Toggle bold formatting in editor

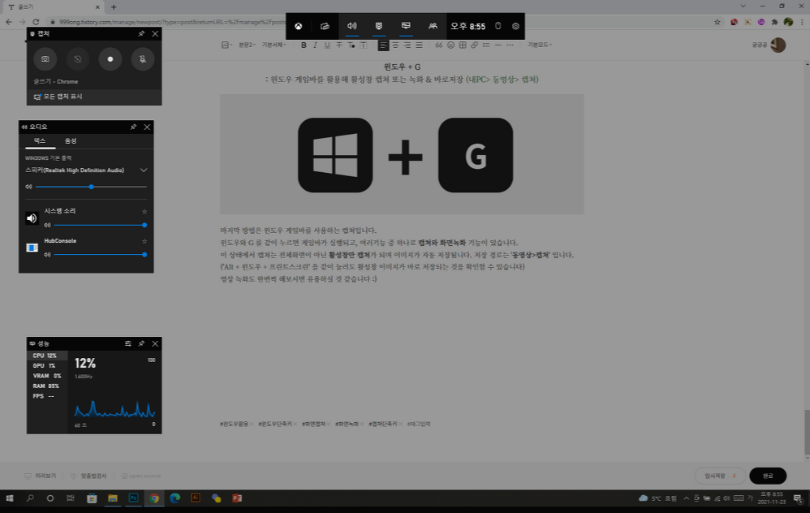pyautogui.click(x=304, y=45)
